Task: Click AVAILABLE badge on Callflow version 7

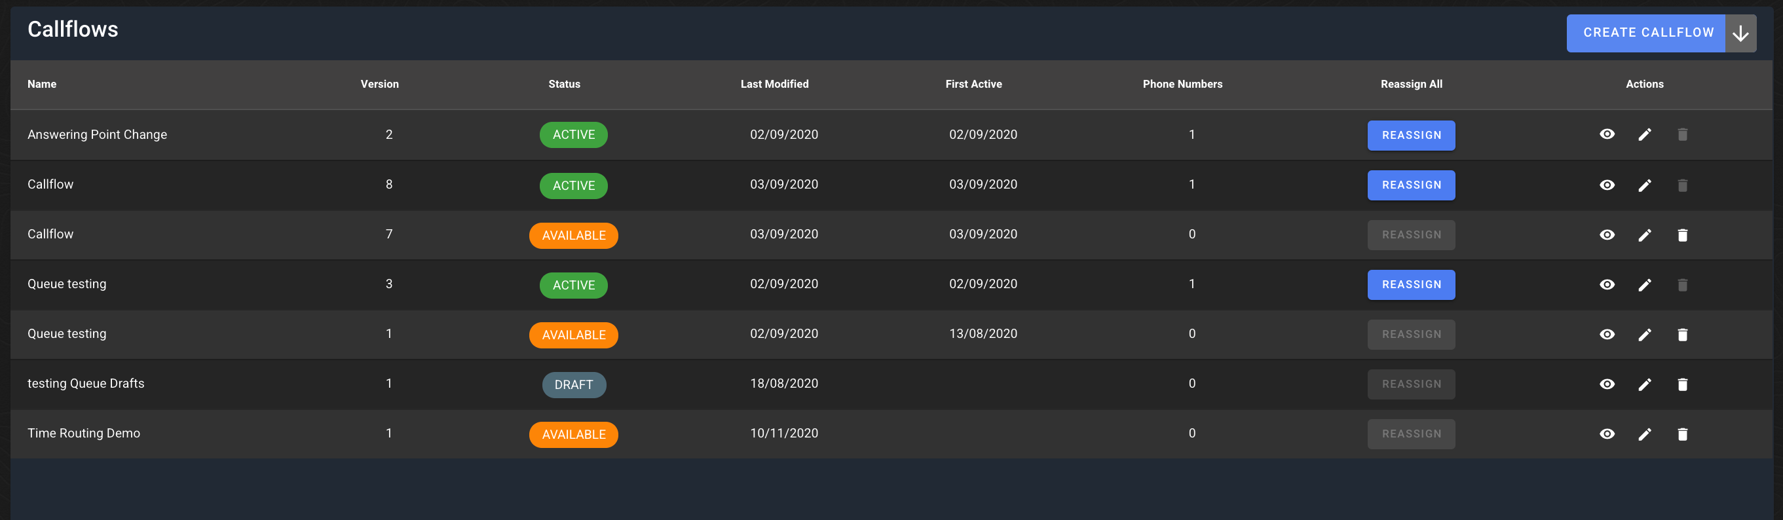Action: (x=573, y=235)
